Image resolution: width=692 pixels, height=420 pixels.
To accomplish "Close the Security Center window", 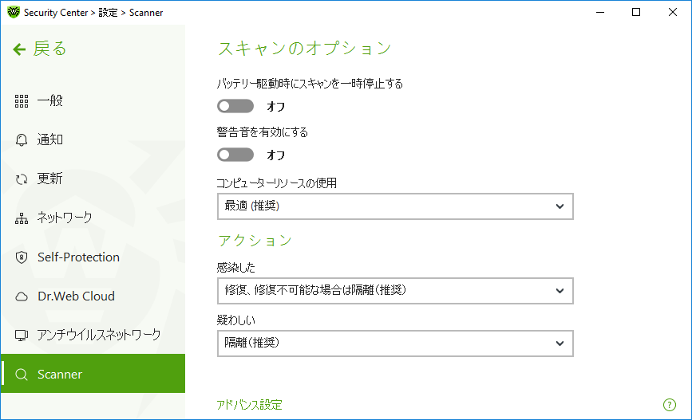I will tap(673, 12).
